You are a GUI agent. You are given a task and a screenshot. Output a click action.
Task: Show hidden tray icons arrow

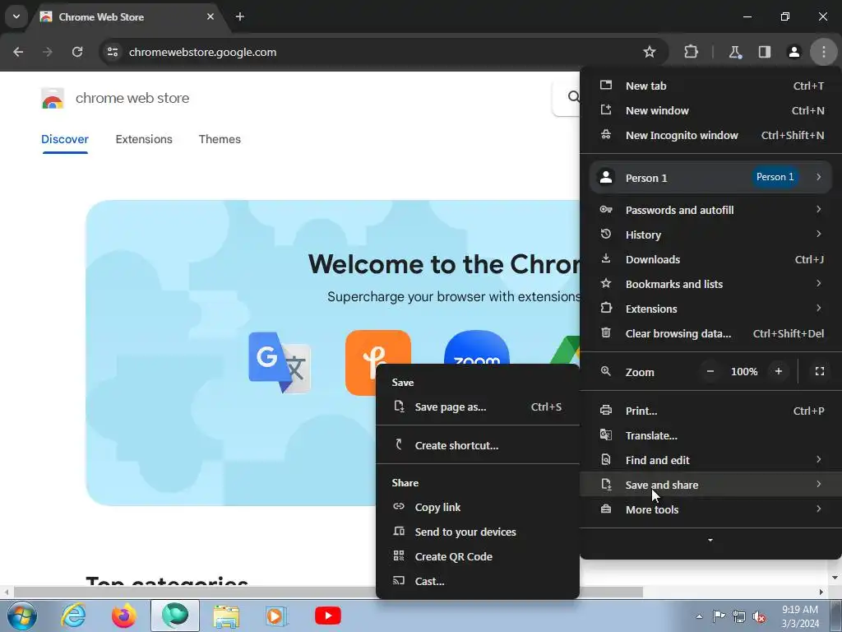pyautogui.click(x=699, y=617)
